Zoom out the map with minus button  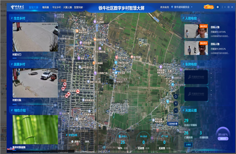point(175,110)
